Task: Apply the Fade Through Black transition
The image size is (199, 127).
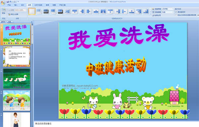Action: click(x=46, y=11)
